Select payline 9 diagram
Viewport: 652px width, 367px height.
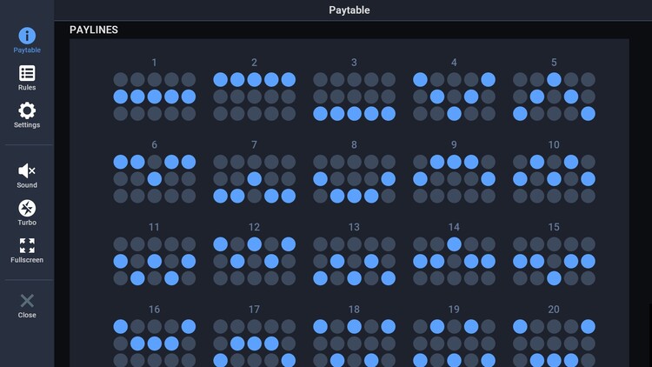454,178
